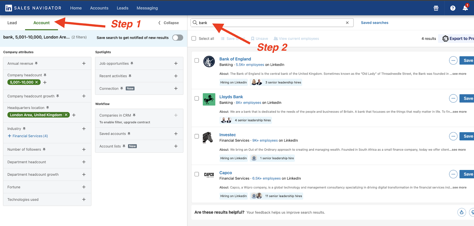
Task: Click the Investec zebra logo
Action: 208,137
